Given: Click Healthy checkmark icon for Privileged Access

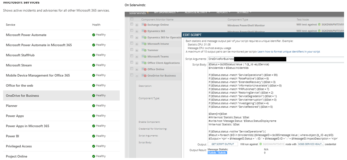Looking at the screenshot, I should pyautogui.click(x=94, y=146).
